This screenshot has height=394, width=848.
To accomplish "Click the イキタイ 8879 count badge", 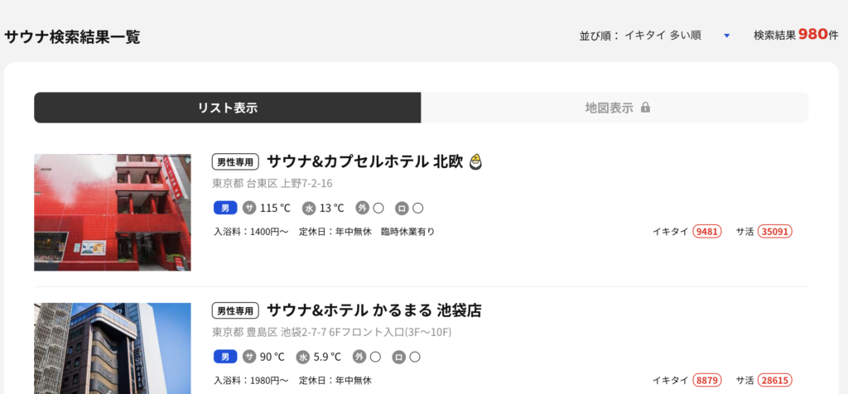I will coord(707,381).
